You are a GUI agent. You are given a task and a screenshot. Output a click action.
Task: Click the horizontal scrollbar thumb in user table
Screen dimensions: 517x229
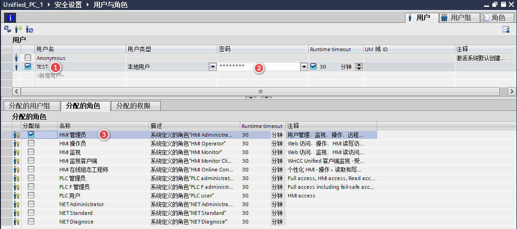coord(260,91)
